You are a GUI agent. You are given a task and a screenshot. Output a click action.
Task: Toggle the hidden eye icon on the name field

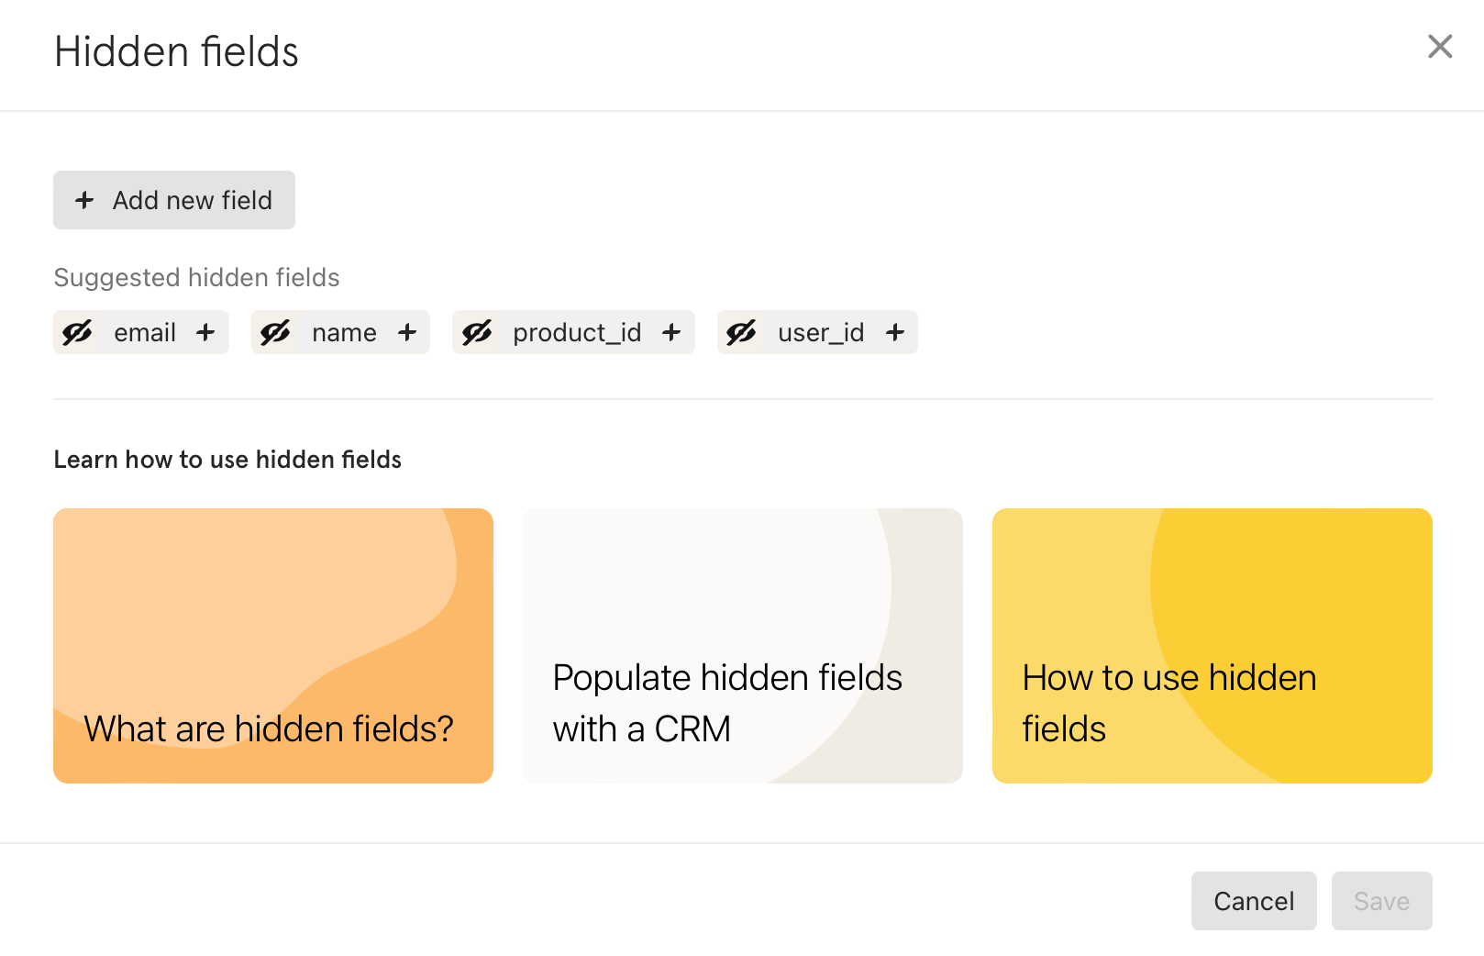pos(277,332)
